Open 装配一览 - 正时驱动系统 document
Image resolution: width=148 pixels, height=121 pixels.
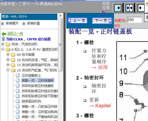coord(40,112)
